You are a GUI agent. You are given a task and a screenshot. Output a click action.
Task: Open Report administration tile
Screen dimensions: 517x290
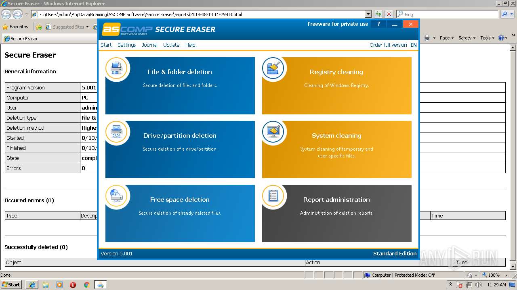[337, 213]
